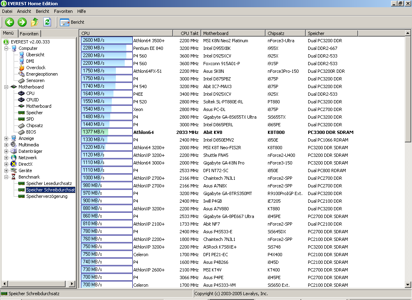The height and width of the screenshot is (300, 412).
Task: Click the Soltek SL-PT880E-RL entry
Action: (x=223, y=102)
